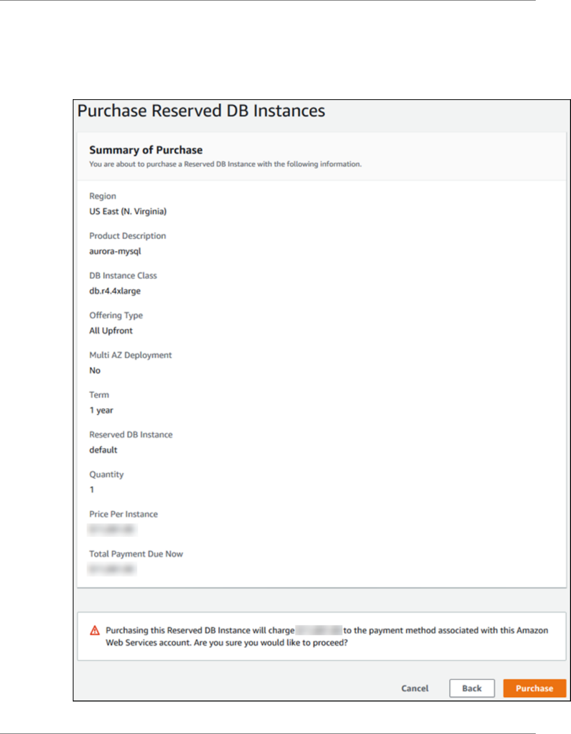Click the red warning triangle icon
The height and width of the screenshot is (734, 571).
[x=95, y=630]
